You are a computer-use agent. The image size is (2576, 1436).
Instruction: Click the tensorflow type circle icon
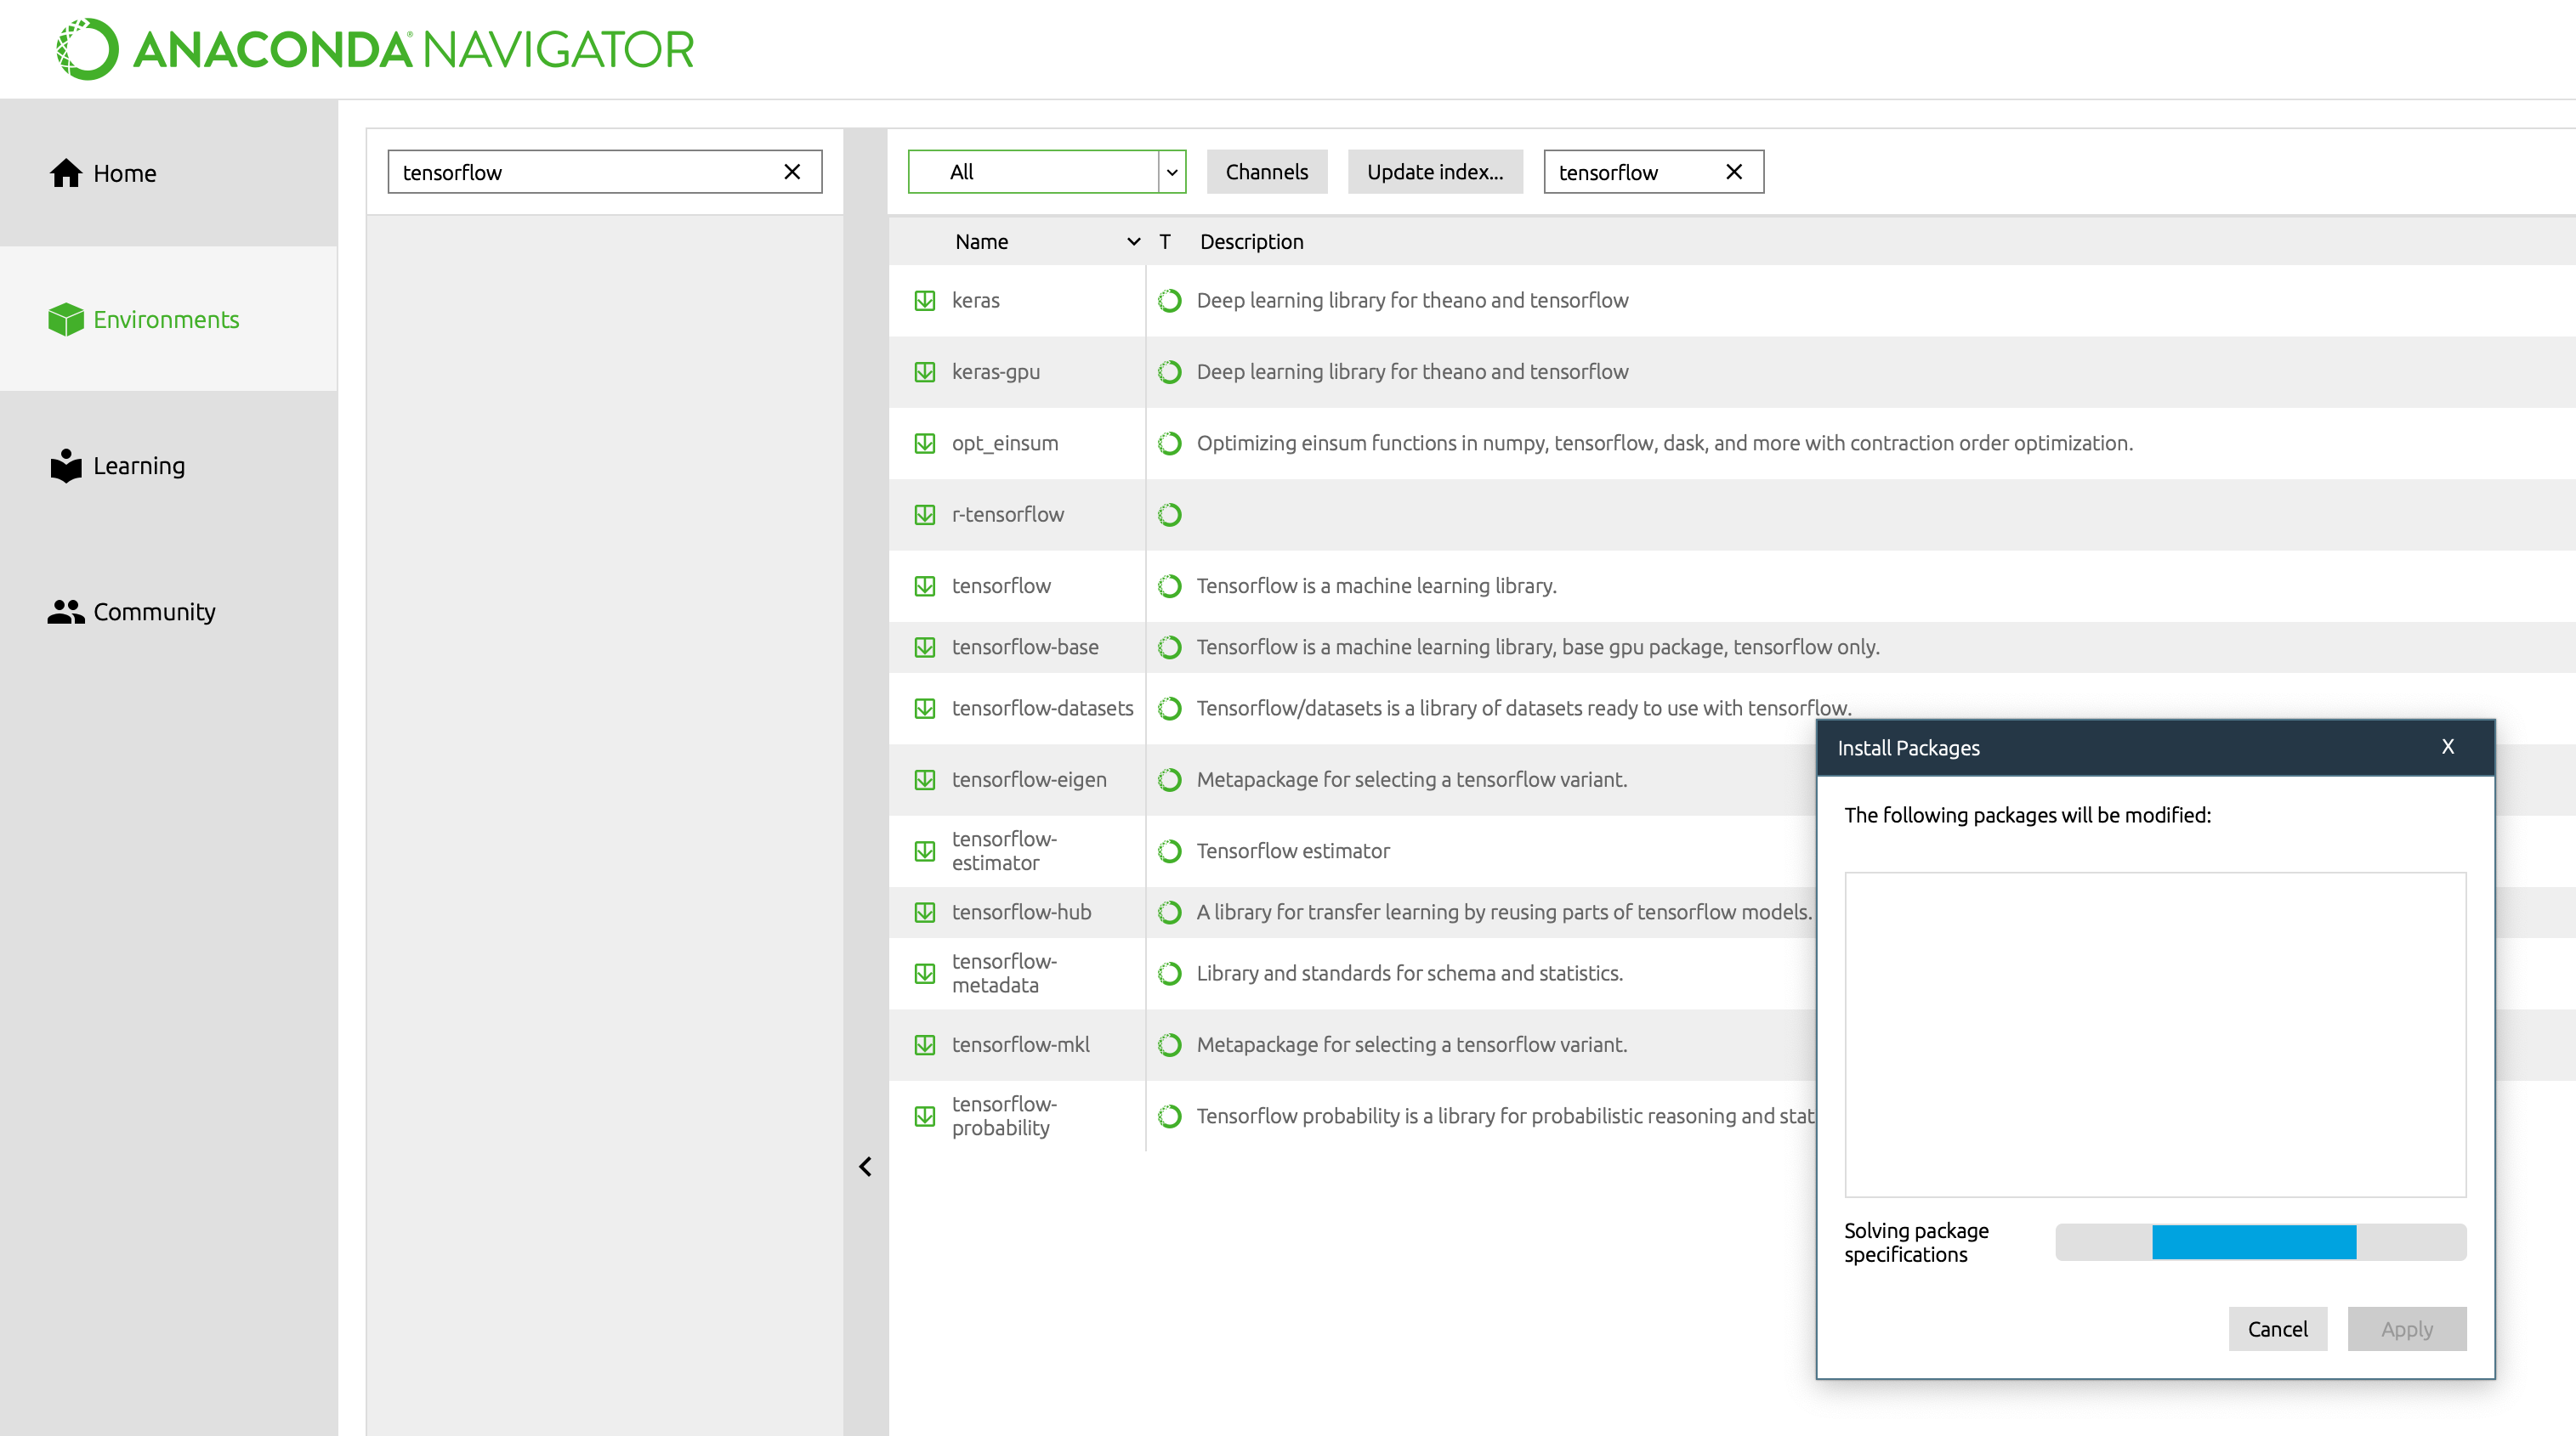pos(1170,585)
